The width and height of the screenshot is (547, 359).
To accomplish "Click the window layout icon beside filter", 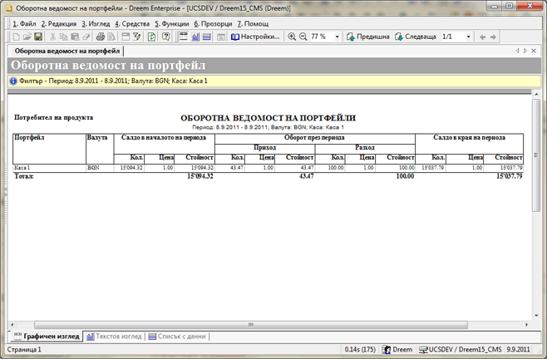I will pos(126,37).
